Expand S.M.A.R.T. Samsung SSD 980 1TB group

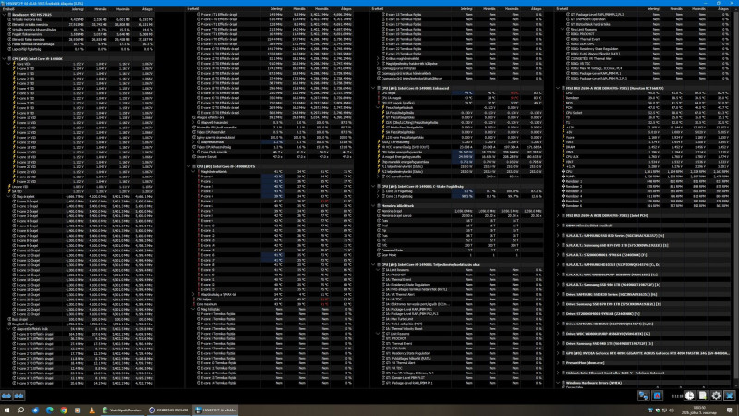558,285
